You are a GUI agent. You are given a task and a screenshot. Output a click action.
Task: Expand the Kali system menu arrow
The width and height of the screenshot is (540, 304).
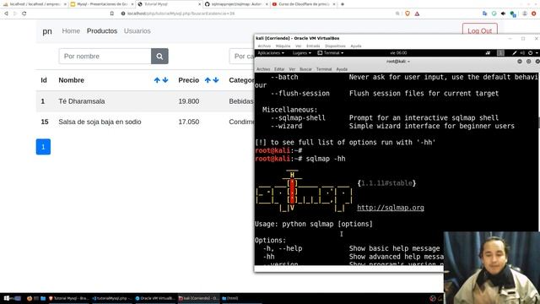pos(537,53)
